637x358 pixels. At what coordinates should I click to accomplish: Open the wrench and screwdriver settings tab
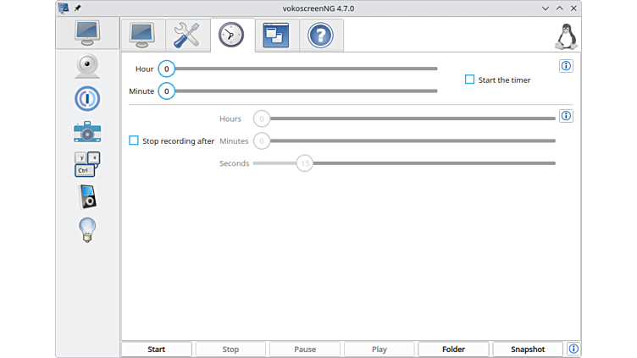(186, 36)
